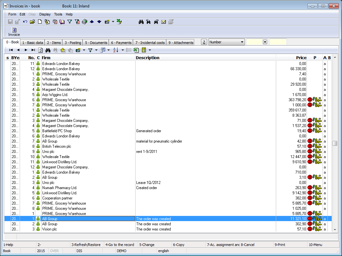Open the Number combo box
This screenshot has width=342, height=256.
tap(226, 42)
